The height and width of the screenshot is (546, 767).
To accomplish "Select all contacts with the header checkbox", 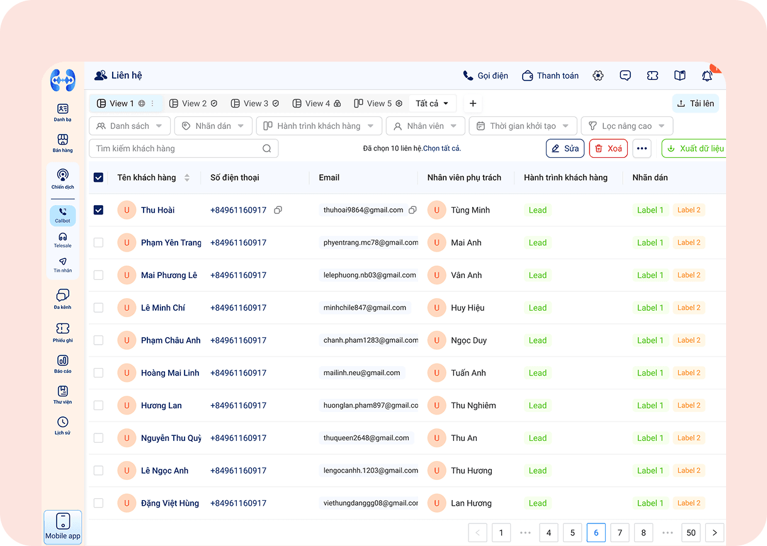I will click(98, 177).
